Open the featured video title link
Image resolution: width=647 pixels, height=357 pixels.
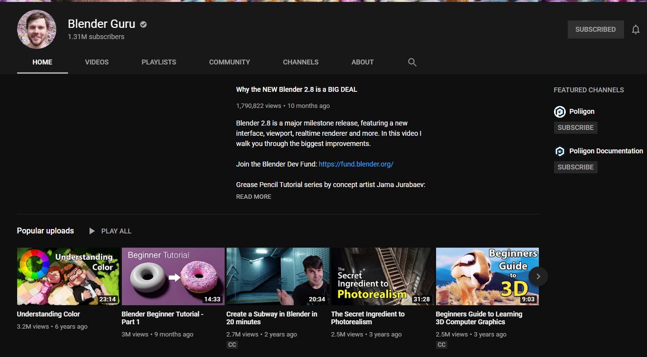(297, 89)
